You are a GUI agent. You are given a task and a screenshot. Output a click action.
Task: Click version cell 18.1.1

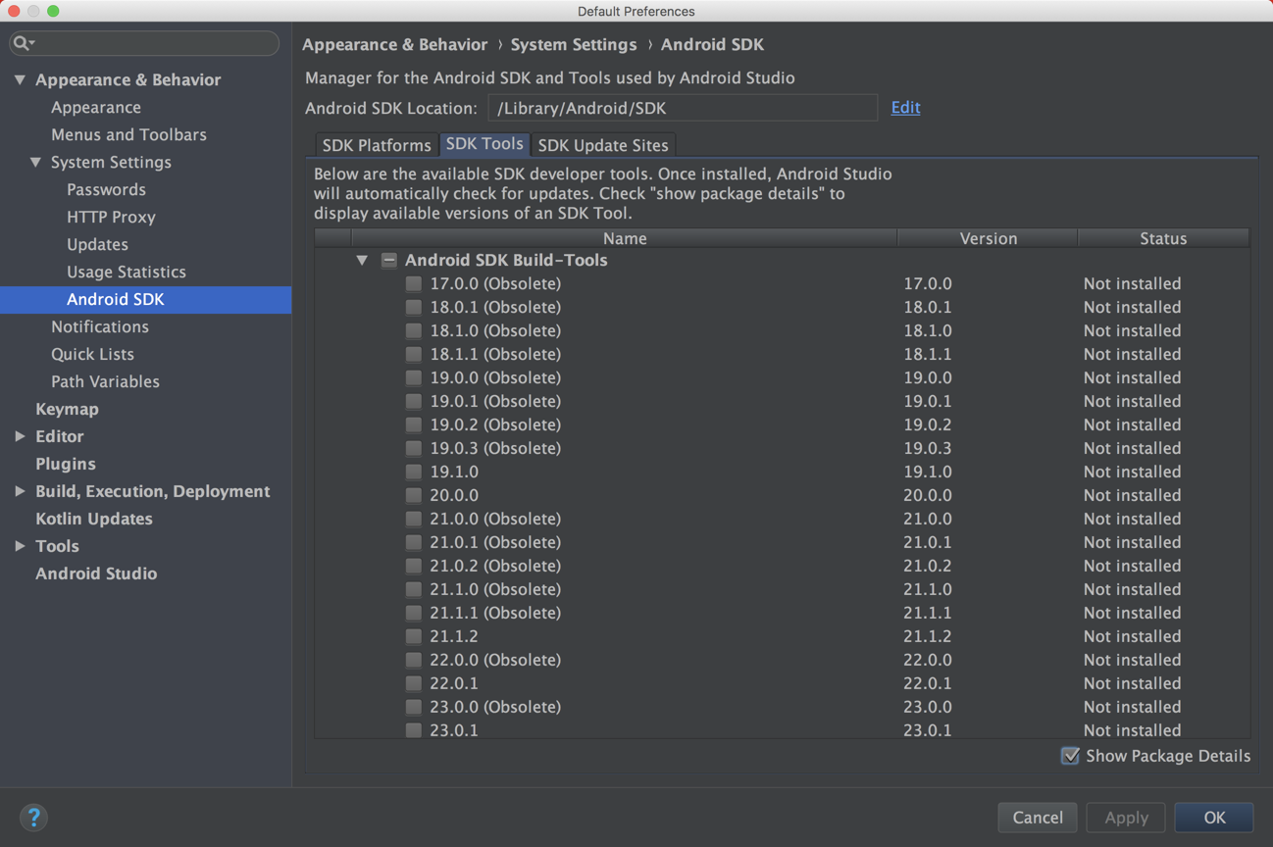pos(928,354)
